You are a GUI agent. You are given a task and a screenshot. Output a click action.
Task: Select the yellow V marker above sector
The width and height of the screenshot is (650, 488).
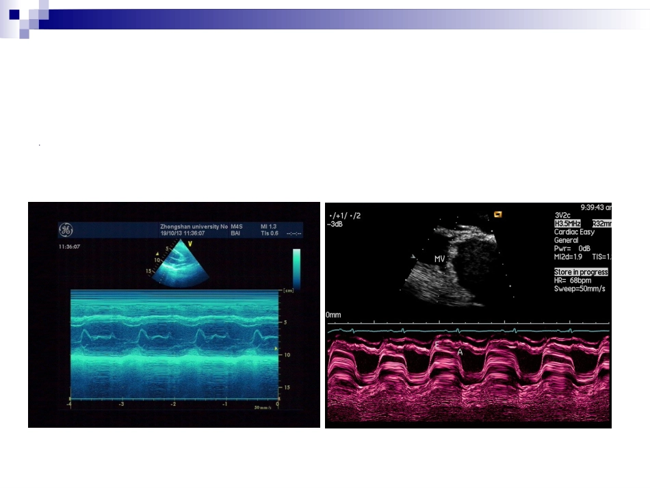pos(190,244)
